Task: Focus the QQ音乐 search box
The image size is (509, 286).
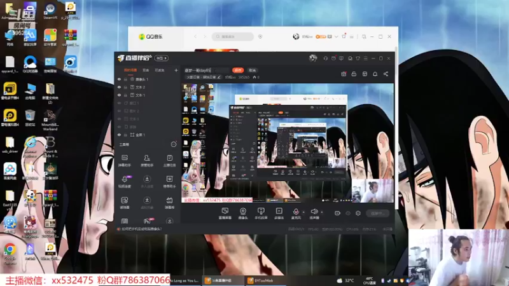Action: click(x=233, y=37)
